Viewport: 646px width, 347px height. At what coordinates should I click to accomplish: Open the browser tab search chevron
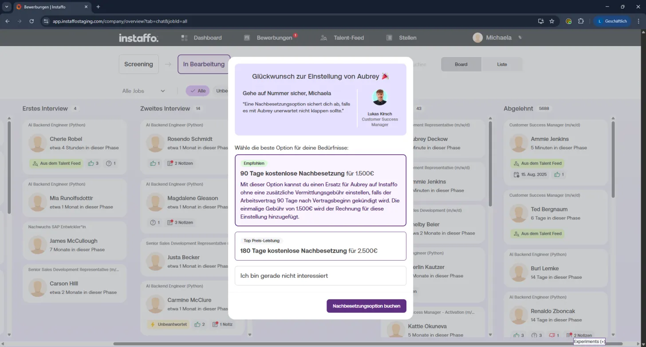click(x=7, y=7)
